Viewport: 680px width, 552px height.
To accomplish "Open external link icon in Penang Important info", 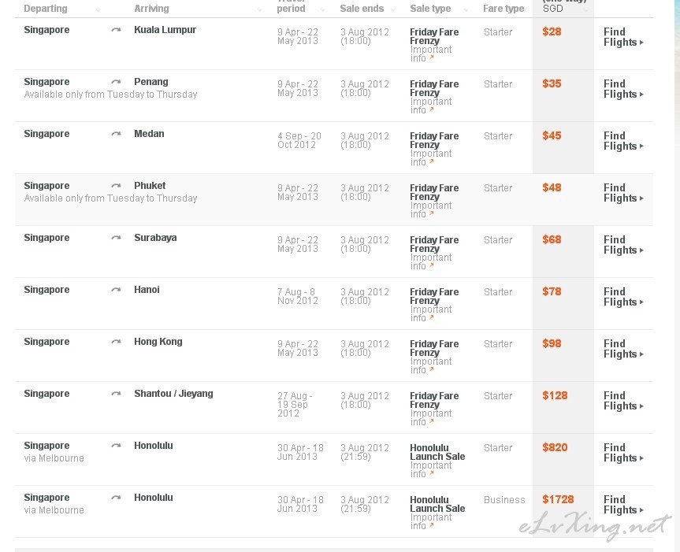I will coord(432,109).
